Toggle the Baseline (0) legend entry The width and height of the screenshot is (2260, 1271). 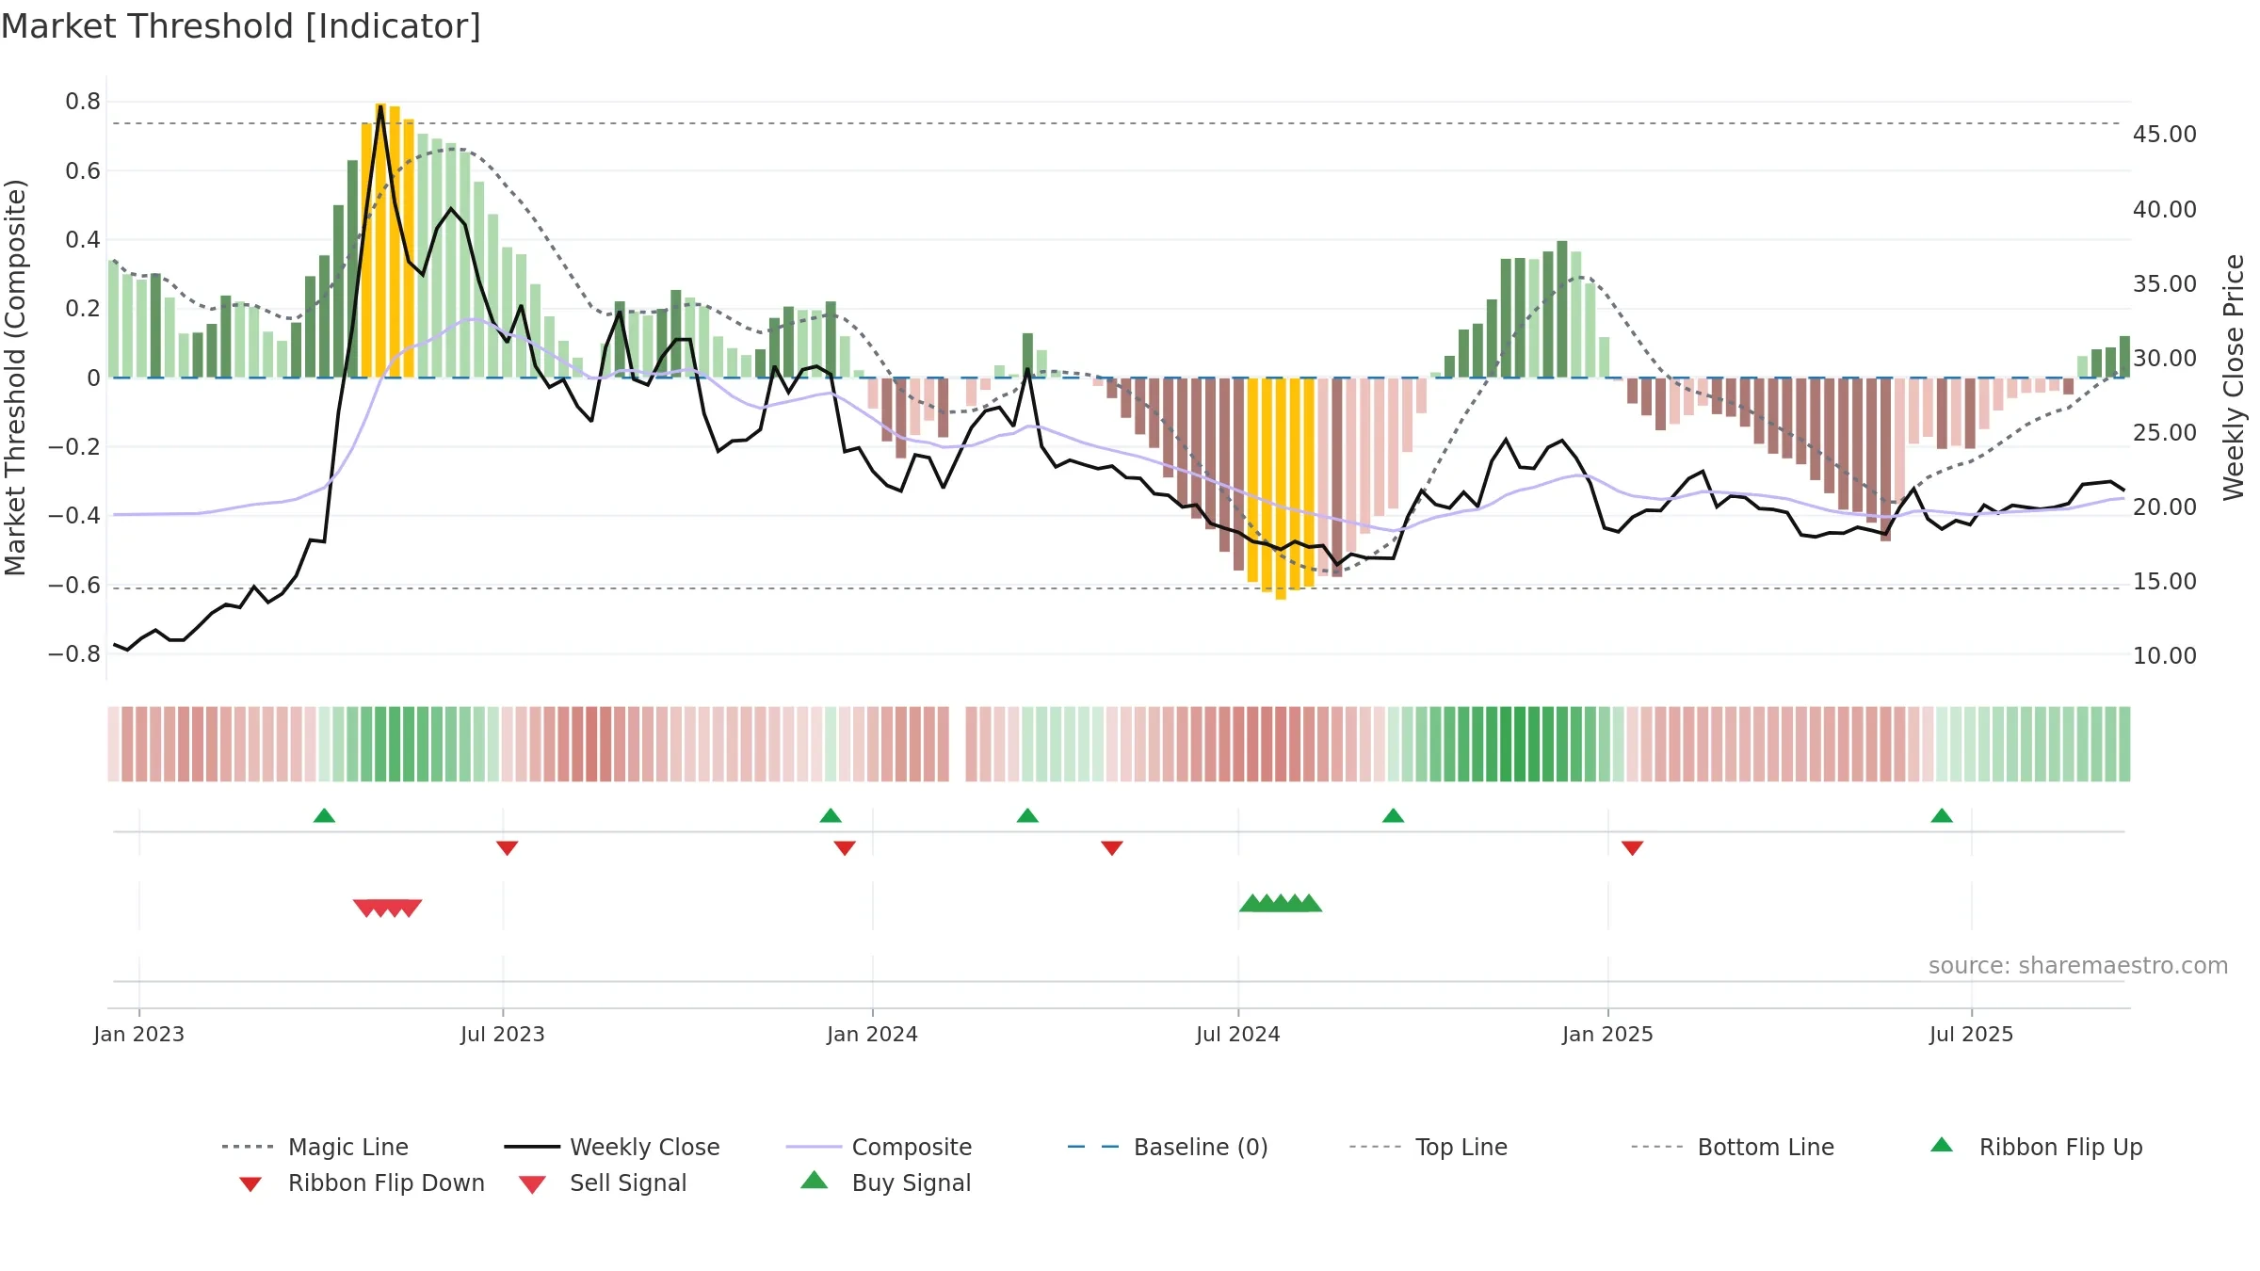tap(1168, 1147)
